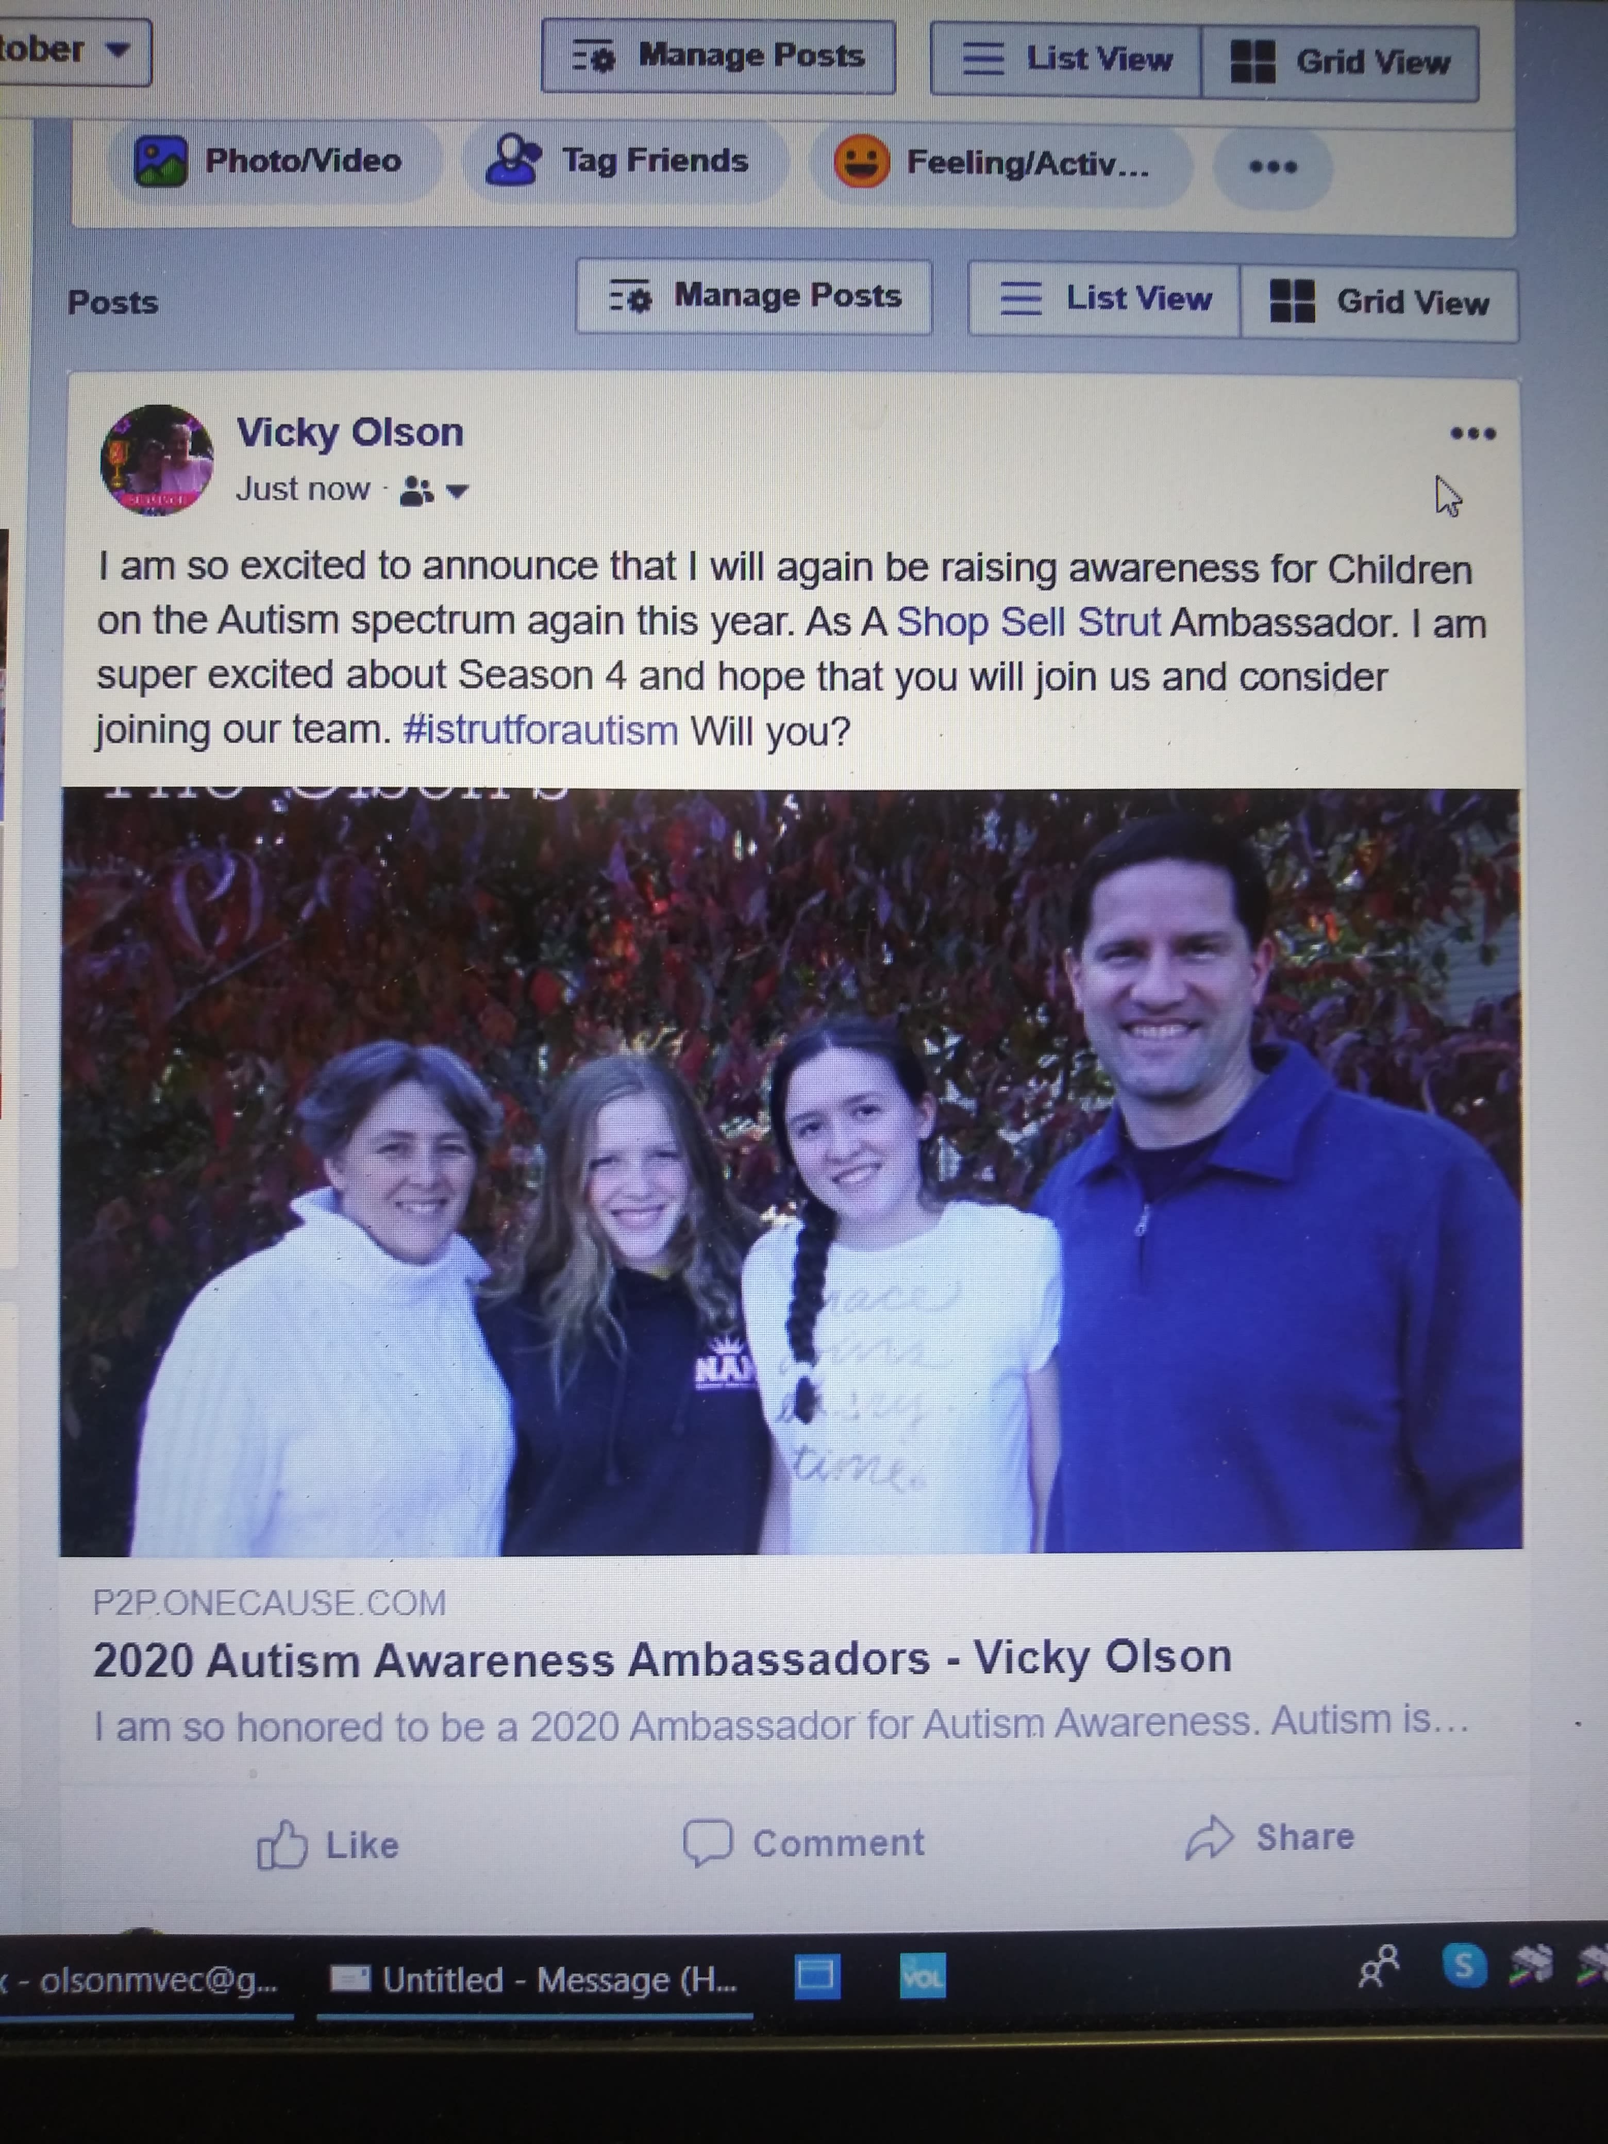This screenshot has height=2144, width=1608.
Task: Switch to List View in lower Posts bar
Action: [1105, 298]
